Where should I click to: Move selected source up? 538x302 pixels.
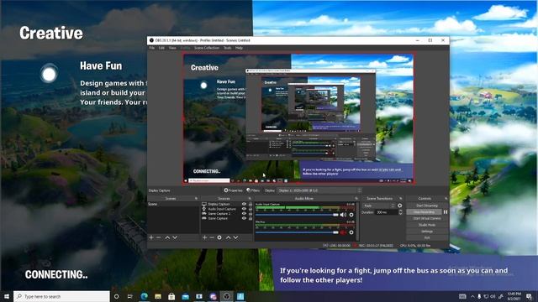(228, 237)
